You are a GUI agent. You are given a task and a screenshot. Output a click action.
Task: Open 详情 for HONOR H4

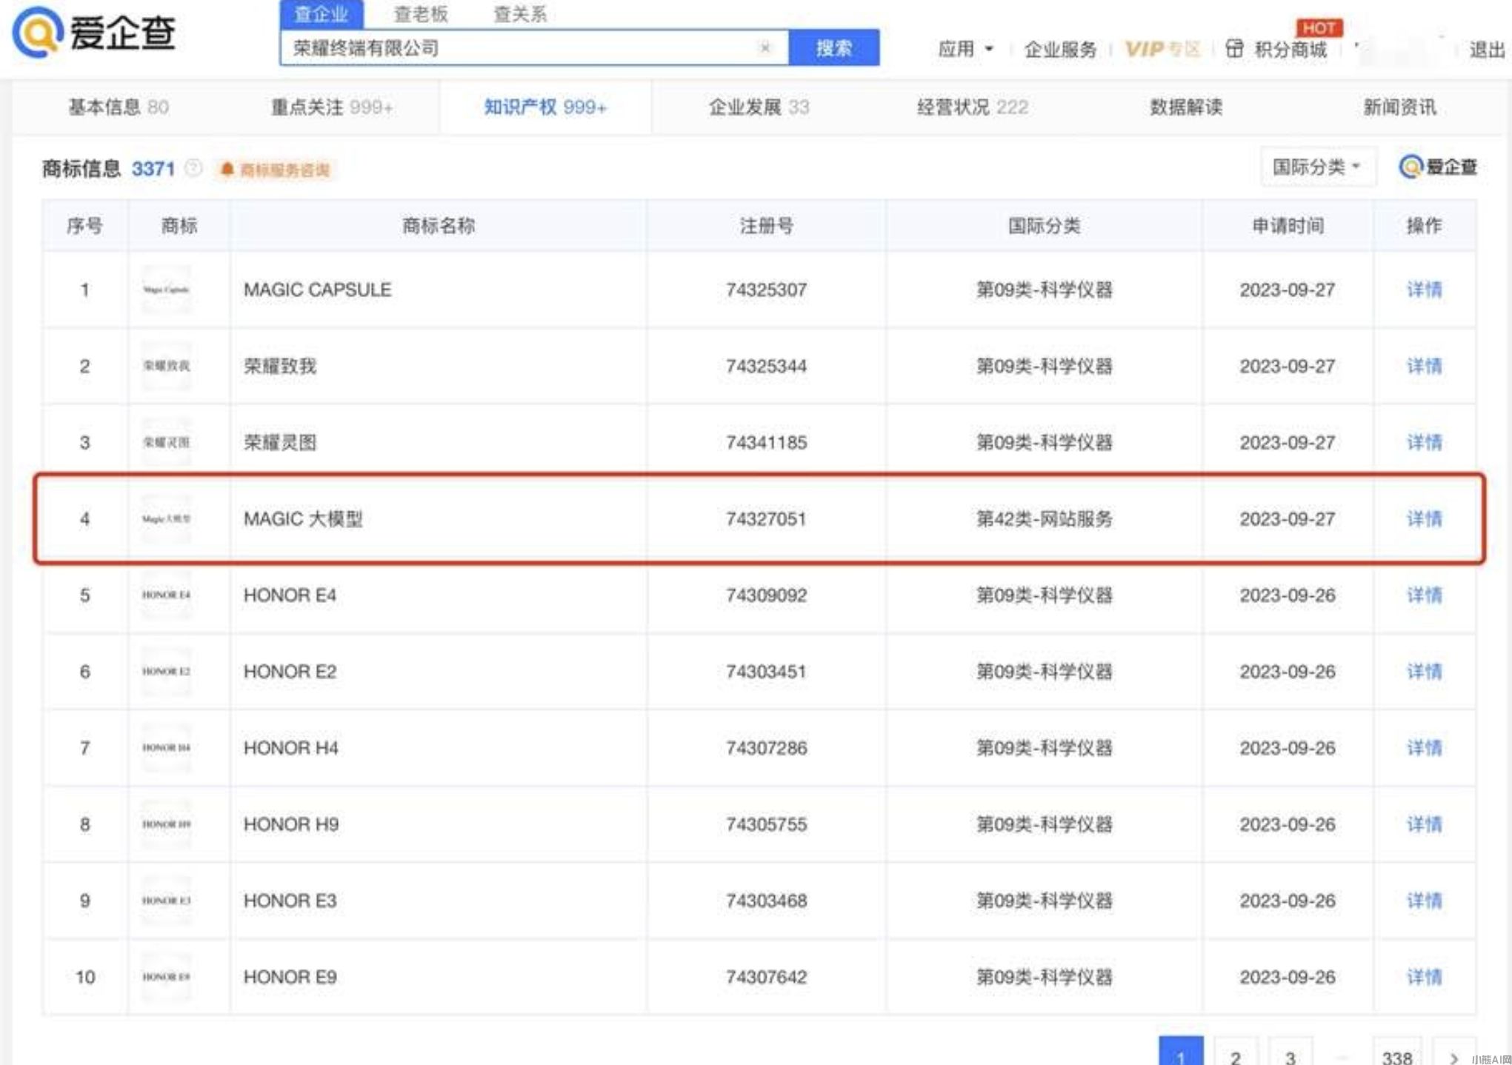(1424, 748)
